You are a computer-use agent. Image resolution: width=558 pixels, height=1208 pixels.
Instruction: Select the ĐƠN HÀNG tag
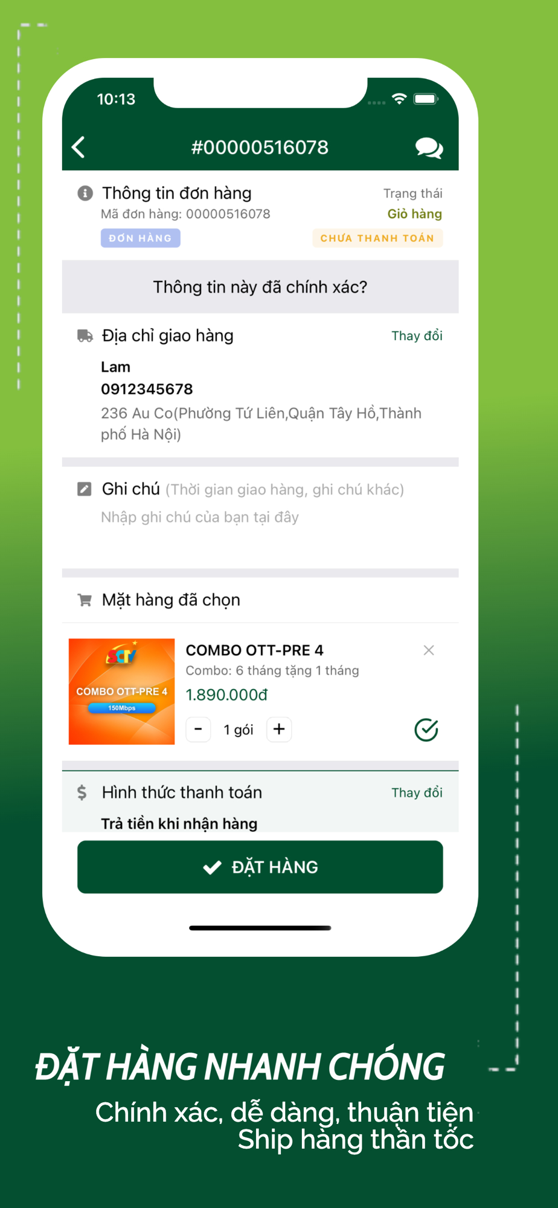[140, 238]
